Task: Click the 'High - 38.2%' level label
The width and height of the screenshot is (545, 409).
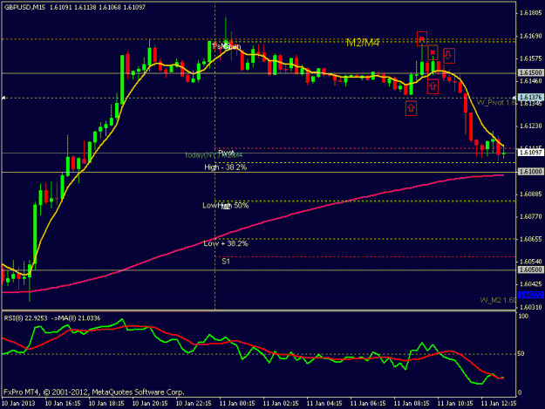Action: tap(225, 167)
